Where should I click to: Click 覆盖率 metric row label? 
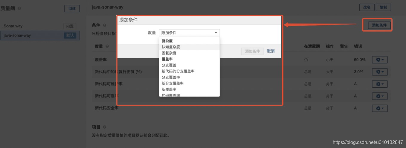click(x=101, y=60)
